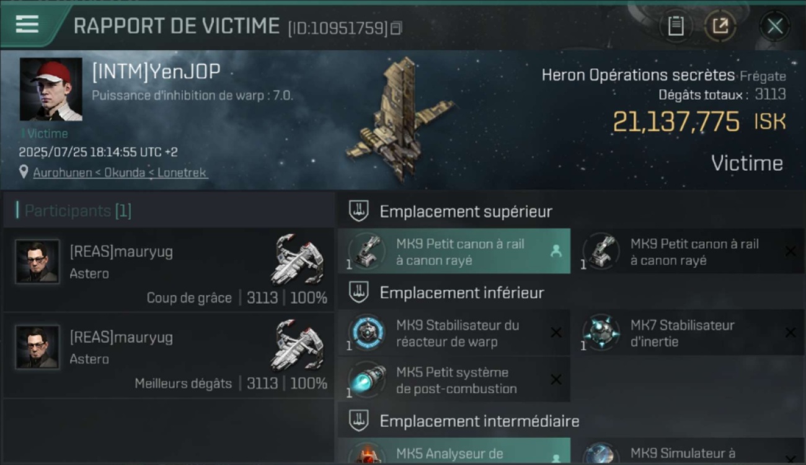Screen dimensions: 806x465
Task: Click the X mark on second railgun item
Action: (790, 251)
